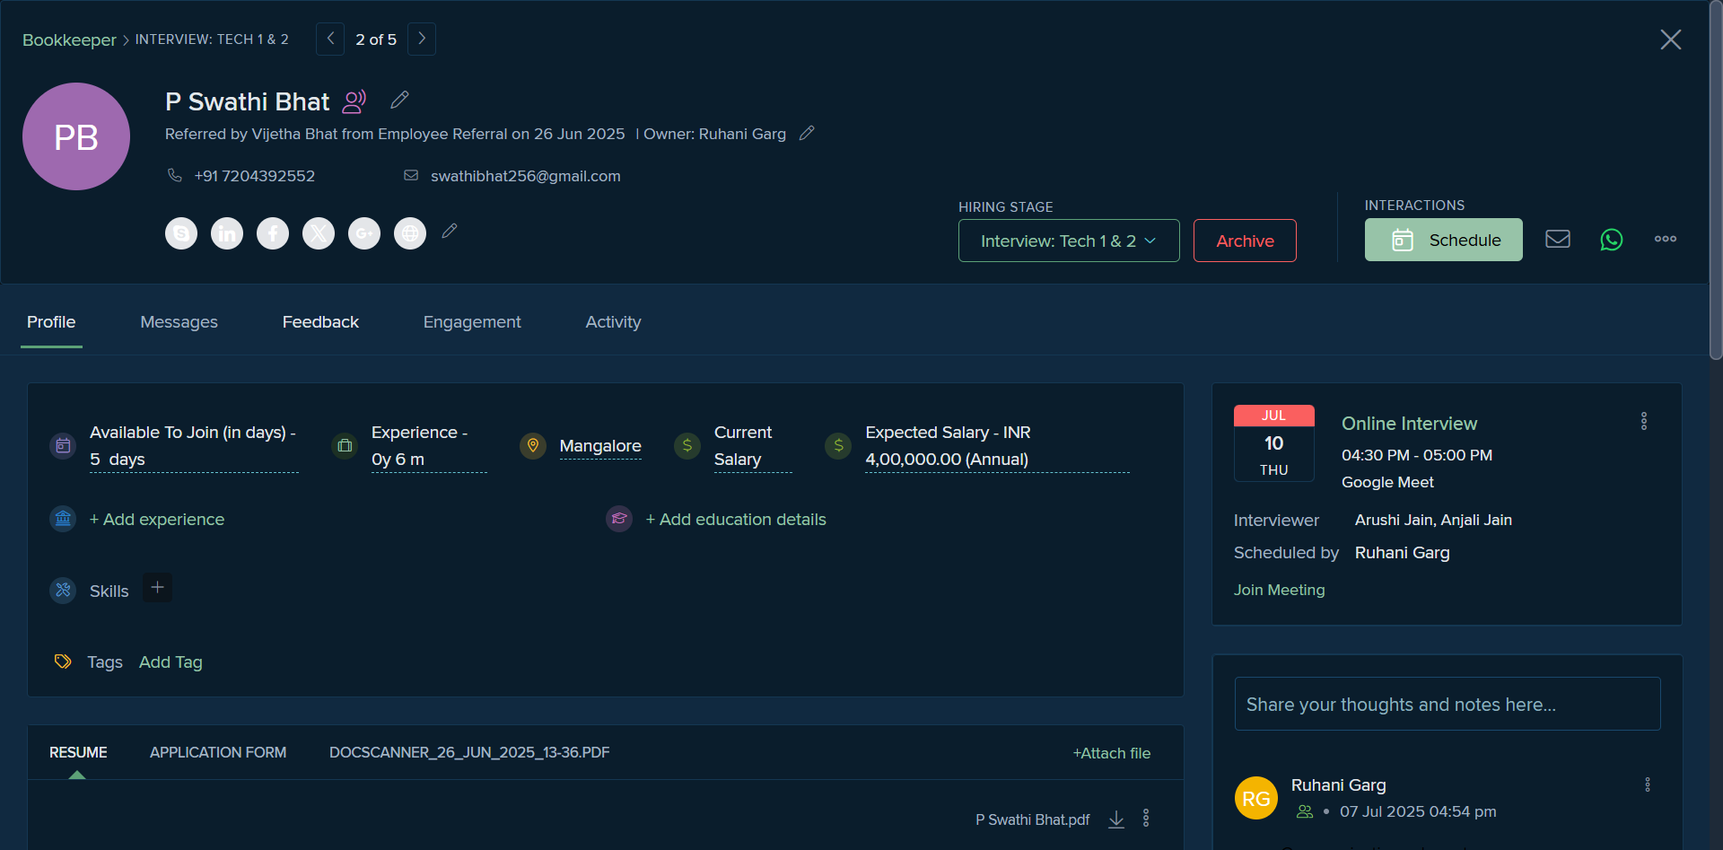Click the PB candidate avatar

point(76,136)
